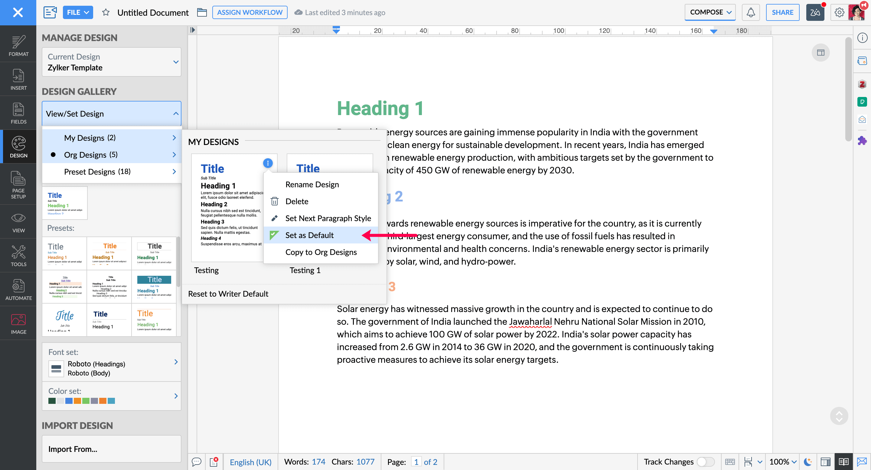Click Reset to Writer Default
This screenshot has width=871, height=470.
coord(228,294)
